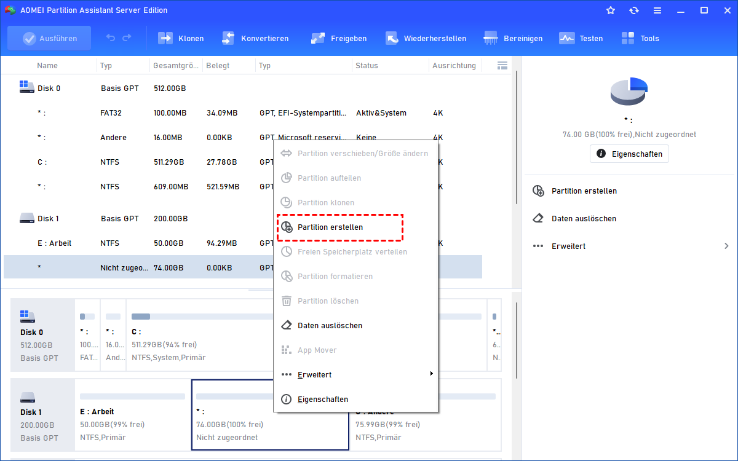Choose Partition klonen in context menu
This screenshot has width=738, height=461.
pos(355,202)
